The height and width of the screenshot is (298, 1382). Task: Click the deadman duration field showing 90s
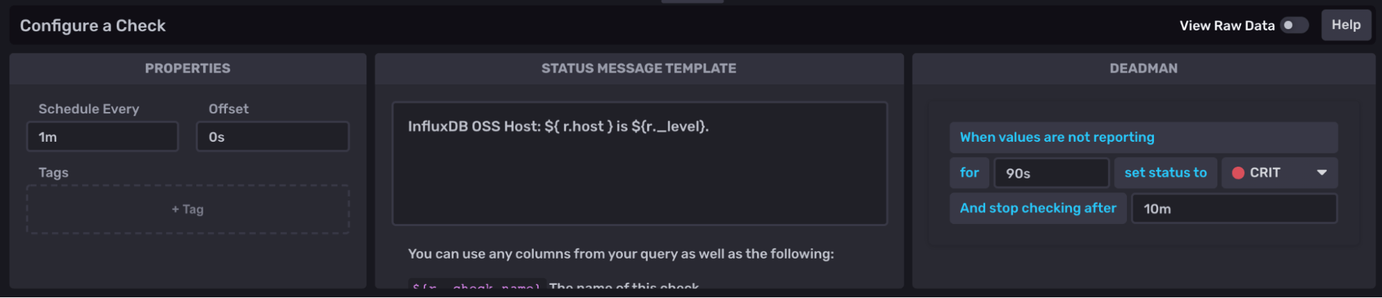[x=1051, y=173]
